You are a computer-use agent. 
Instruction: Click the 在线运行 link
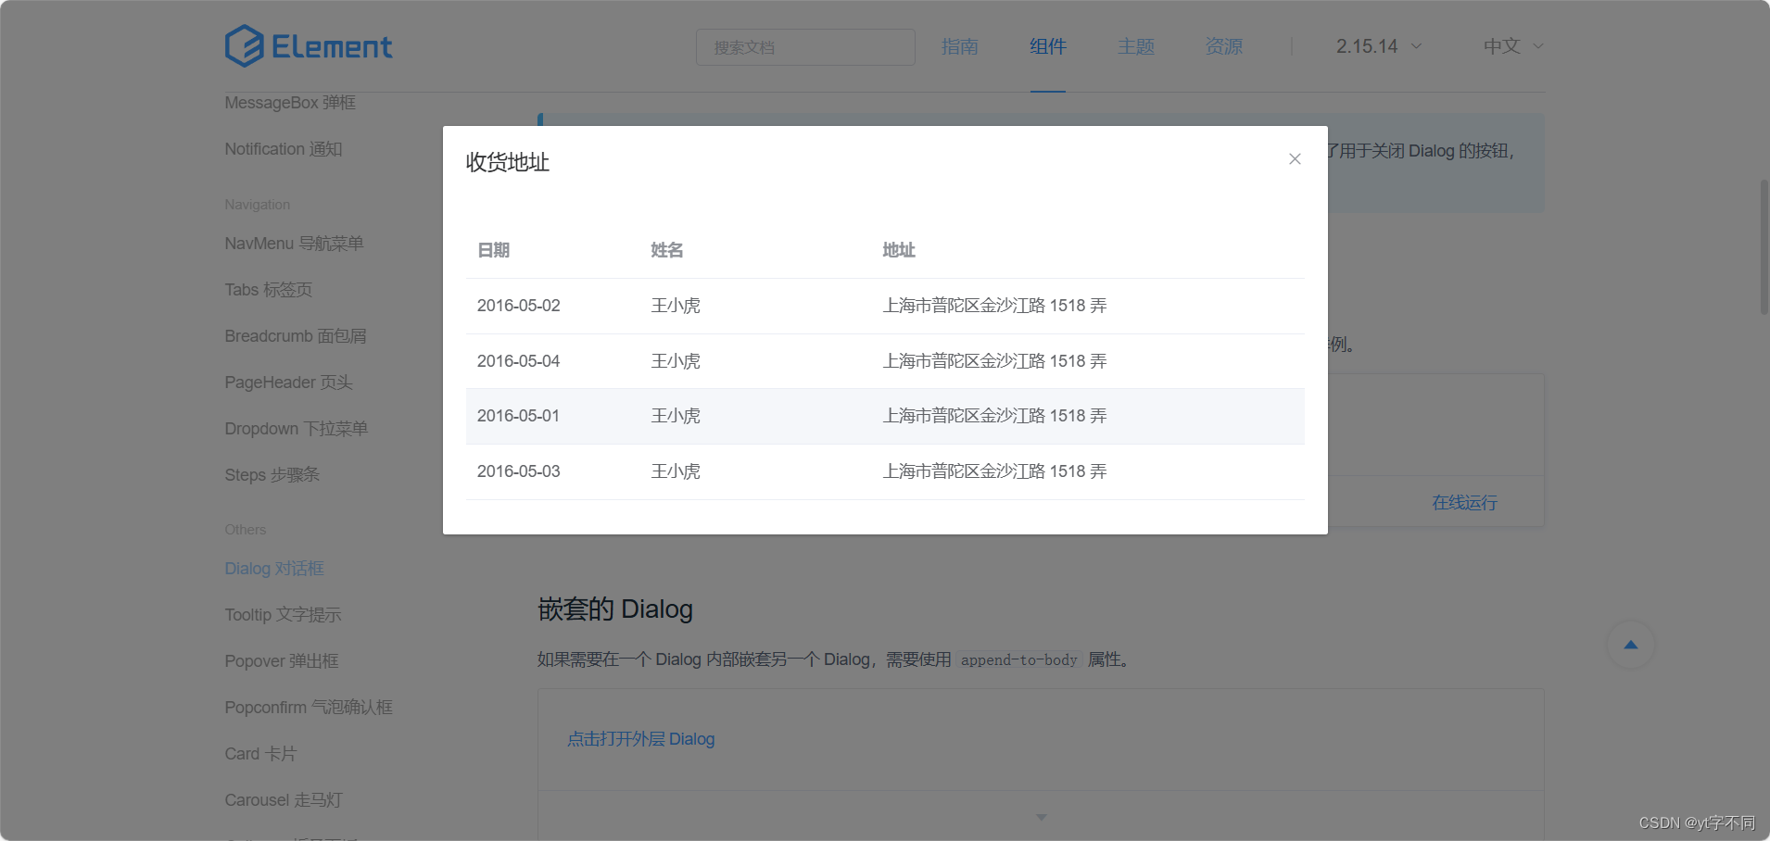pos(1464,503)
